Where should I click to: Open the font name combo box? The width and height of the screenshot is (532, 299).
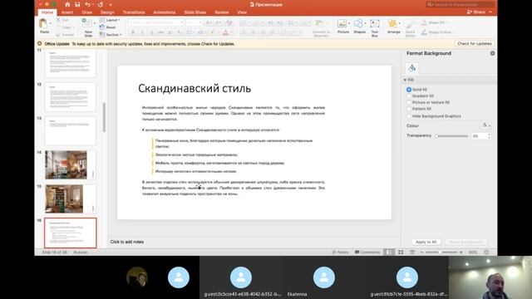[157, 22]
